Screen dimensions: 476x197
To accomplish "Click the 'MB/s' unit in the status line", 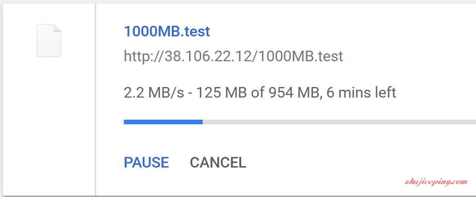I will [x=166, y=93].
